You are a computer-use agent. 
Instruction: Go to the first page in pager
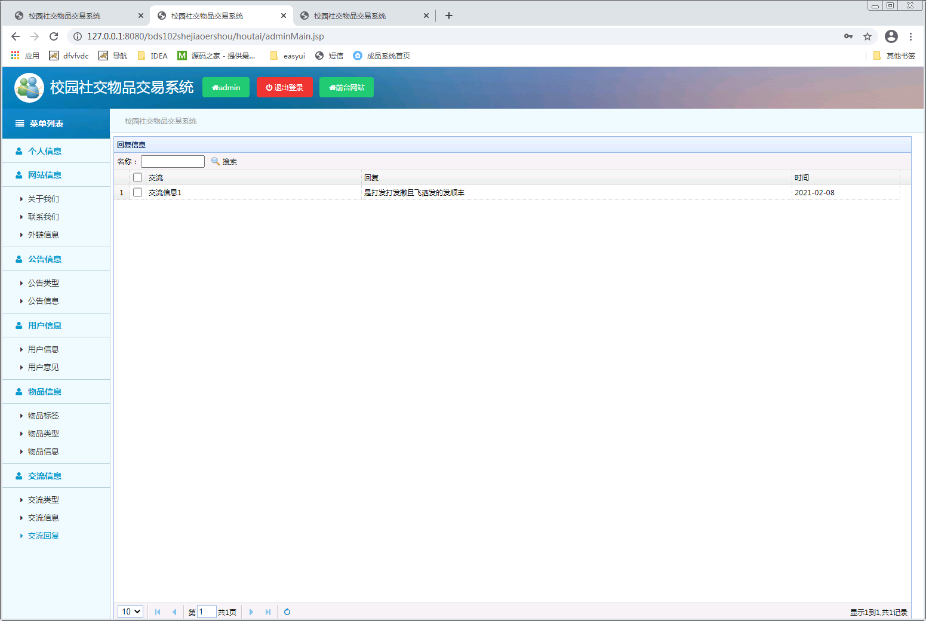[x=158, y=612]
